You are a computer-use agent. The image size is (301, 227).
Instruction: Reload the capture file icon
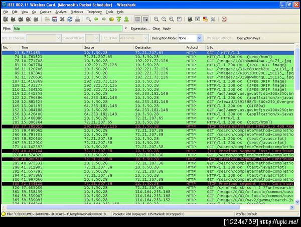click(70, 19)
